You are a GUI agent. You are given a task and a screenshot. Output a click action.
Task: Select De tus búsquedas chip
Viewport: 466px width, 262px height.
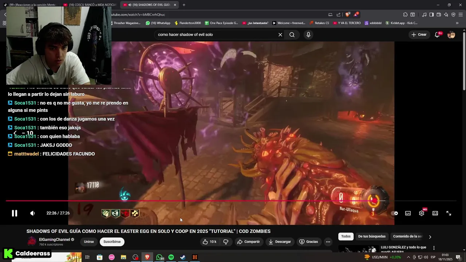coord(372,237)
